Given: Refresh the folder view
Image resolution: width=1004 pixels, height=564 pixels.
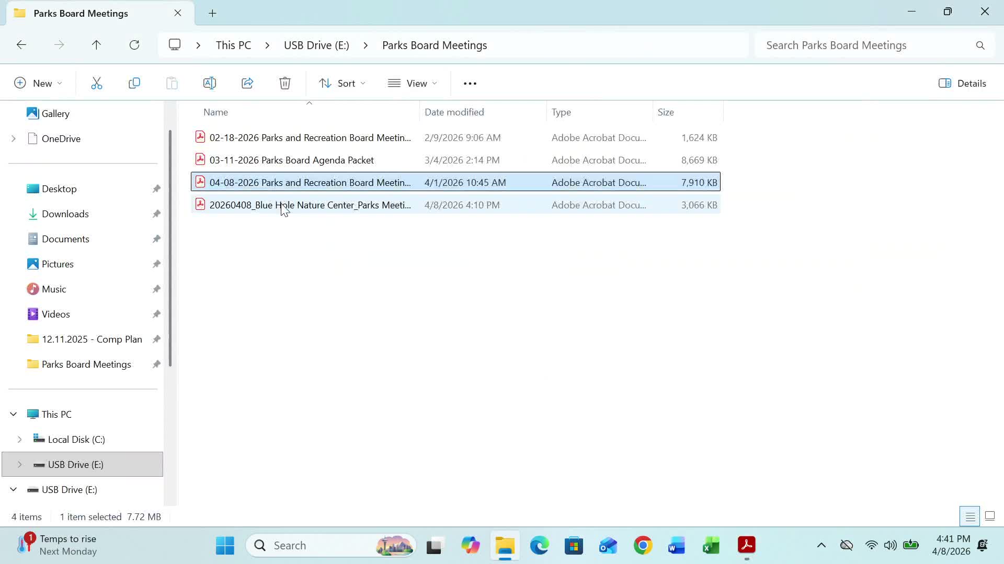Looking at the screenshot, I should (x=134, y=45).
